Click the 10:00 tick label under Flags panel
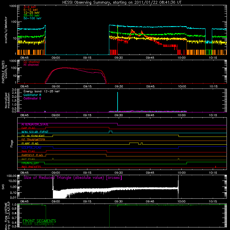The width and height of the screenshot is (230, 230). click(x=181, y=173)
